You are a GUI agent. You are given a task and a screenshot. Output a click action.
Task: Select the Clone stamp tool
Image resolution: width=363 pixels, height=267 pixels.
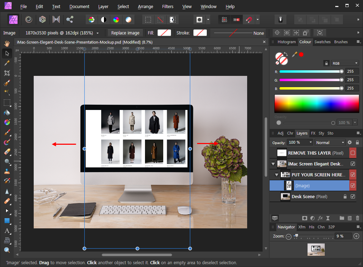[x=7, y=171]
